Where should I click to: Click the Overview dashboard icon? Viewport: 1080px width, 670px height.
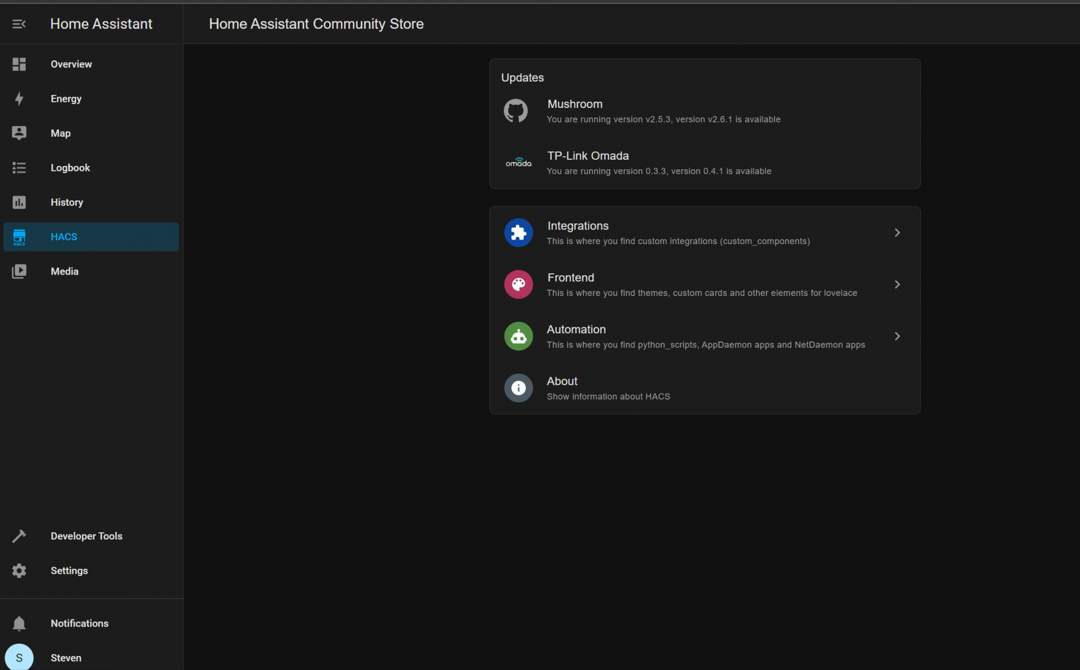click(x=19, y=64)
